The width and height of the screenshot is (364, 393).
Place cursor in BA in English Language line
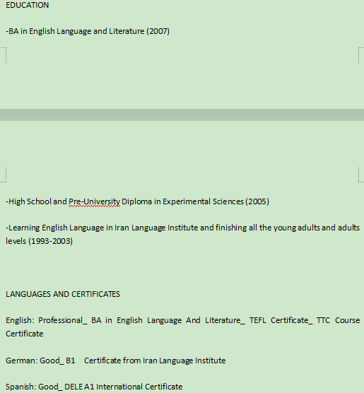[x=88, y=31]
